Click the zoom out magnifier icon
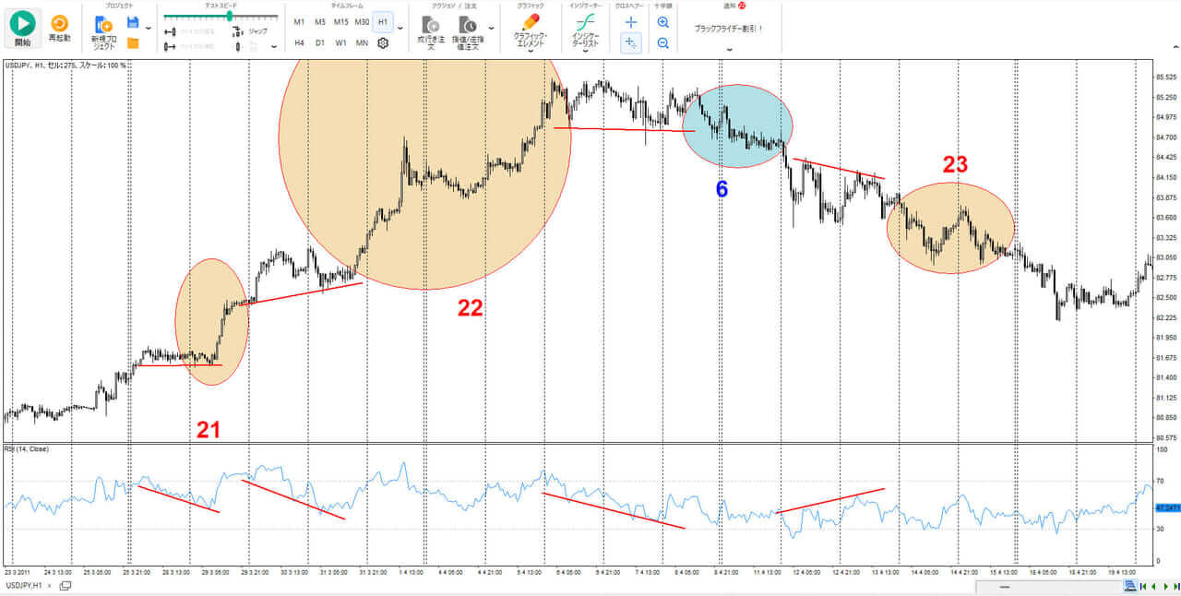The image size is (1181, 596). pos(662,42)
